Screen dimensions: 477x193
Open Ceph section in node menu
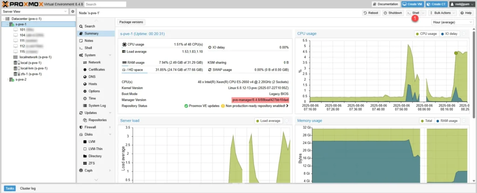click(88, 170)
